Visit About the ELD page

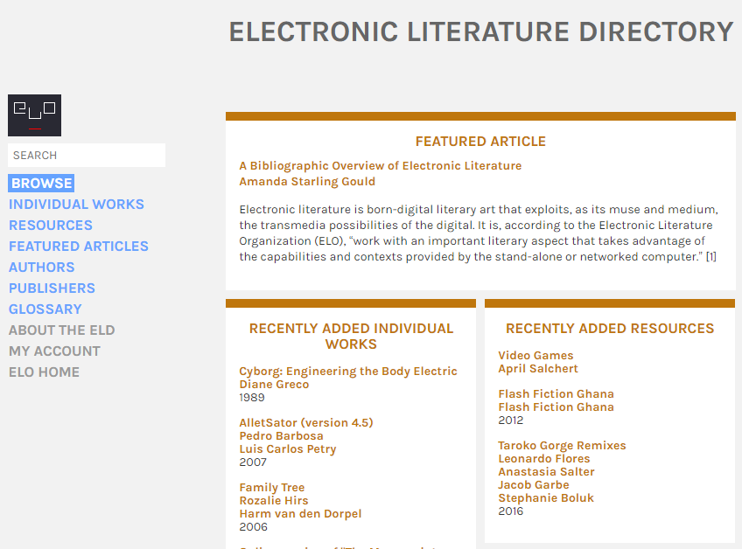(62, 330)
